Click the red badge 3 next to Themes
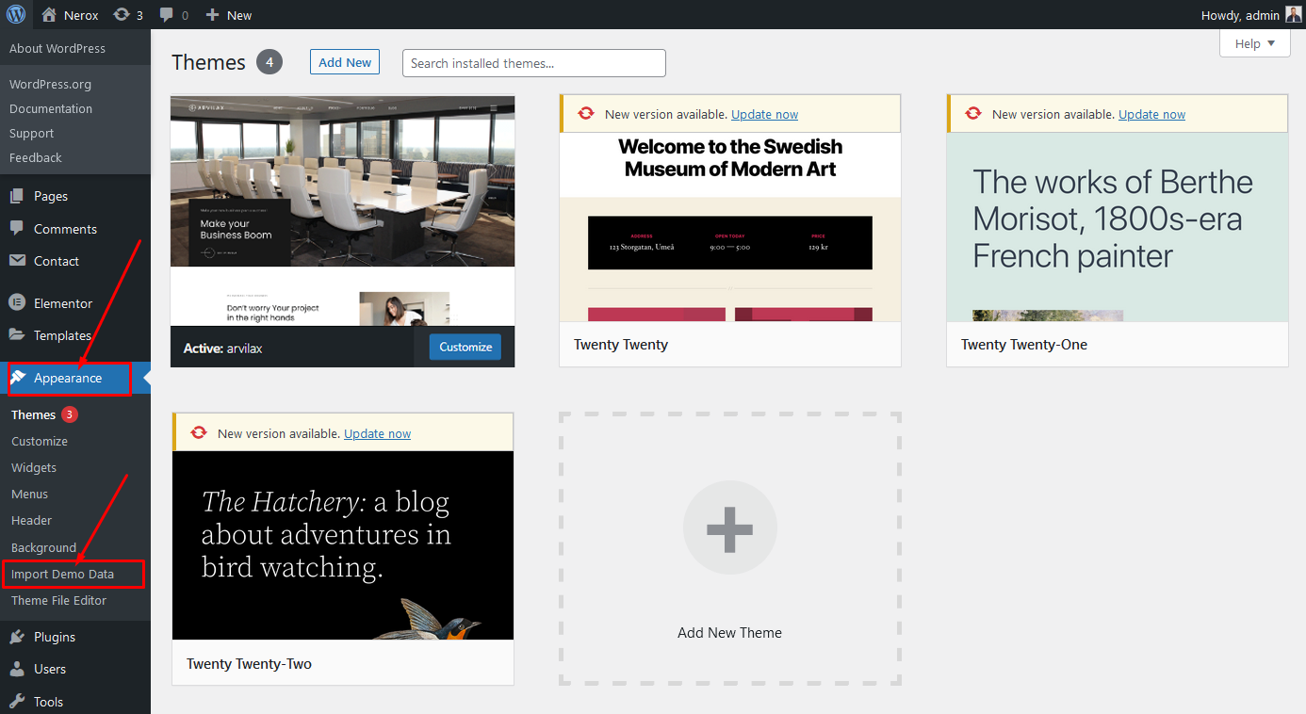 [x=70, y=414]
